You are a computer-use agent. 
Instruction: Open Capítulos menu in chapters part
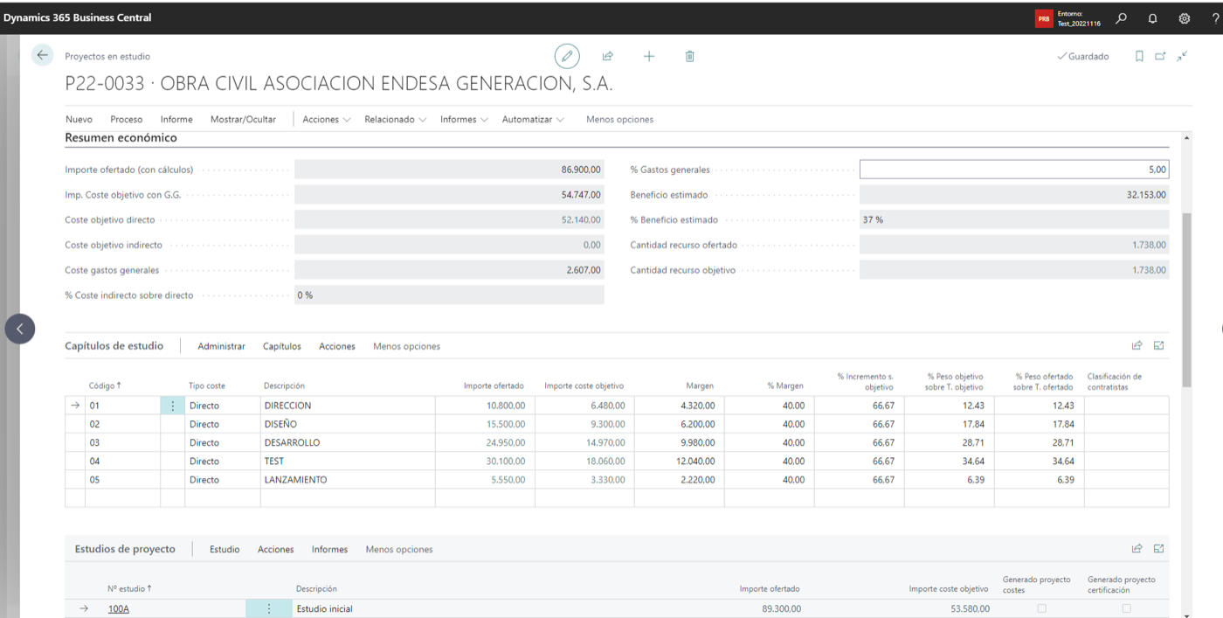(x=282, y=346)
